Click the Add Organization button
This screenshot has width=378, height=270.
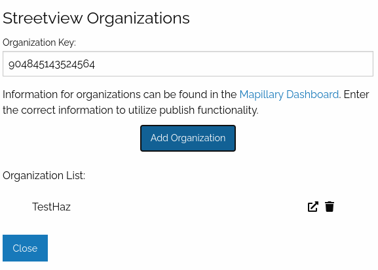coord(188,138)
